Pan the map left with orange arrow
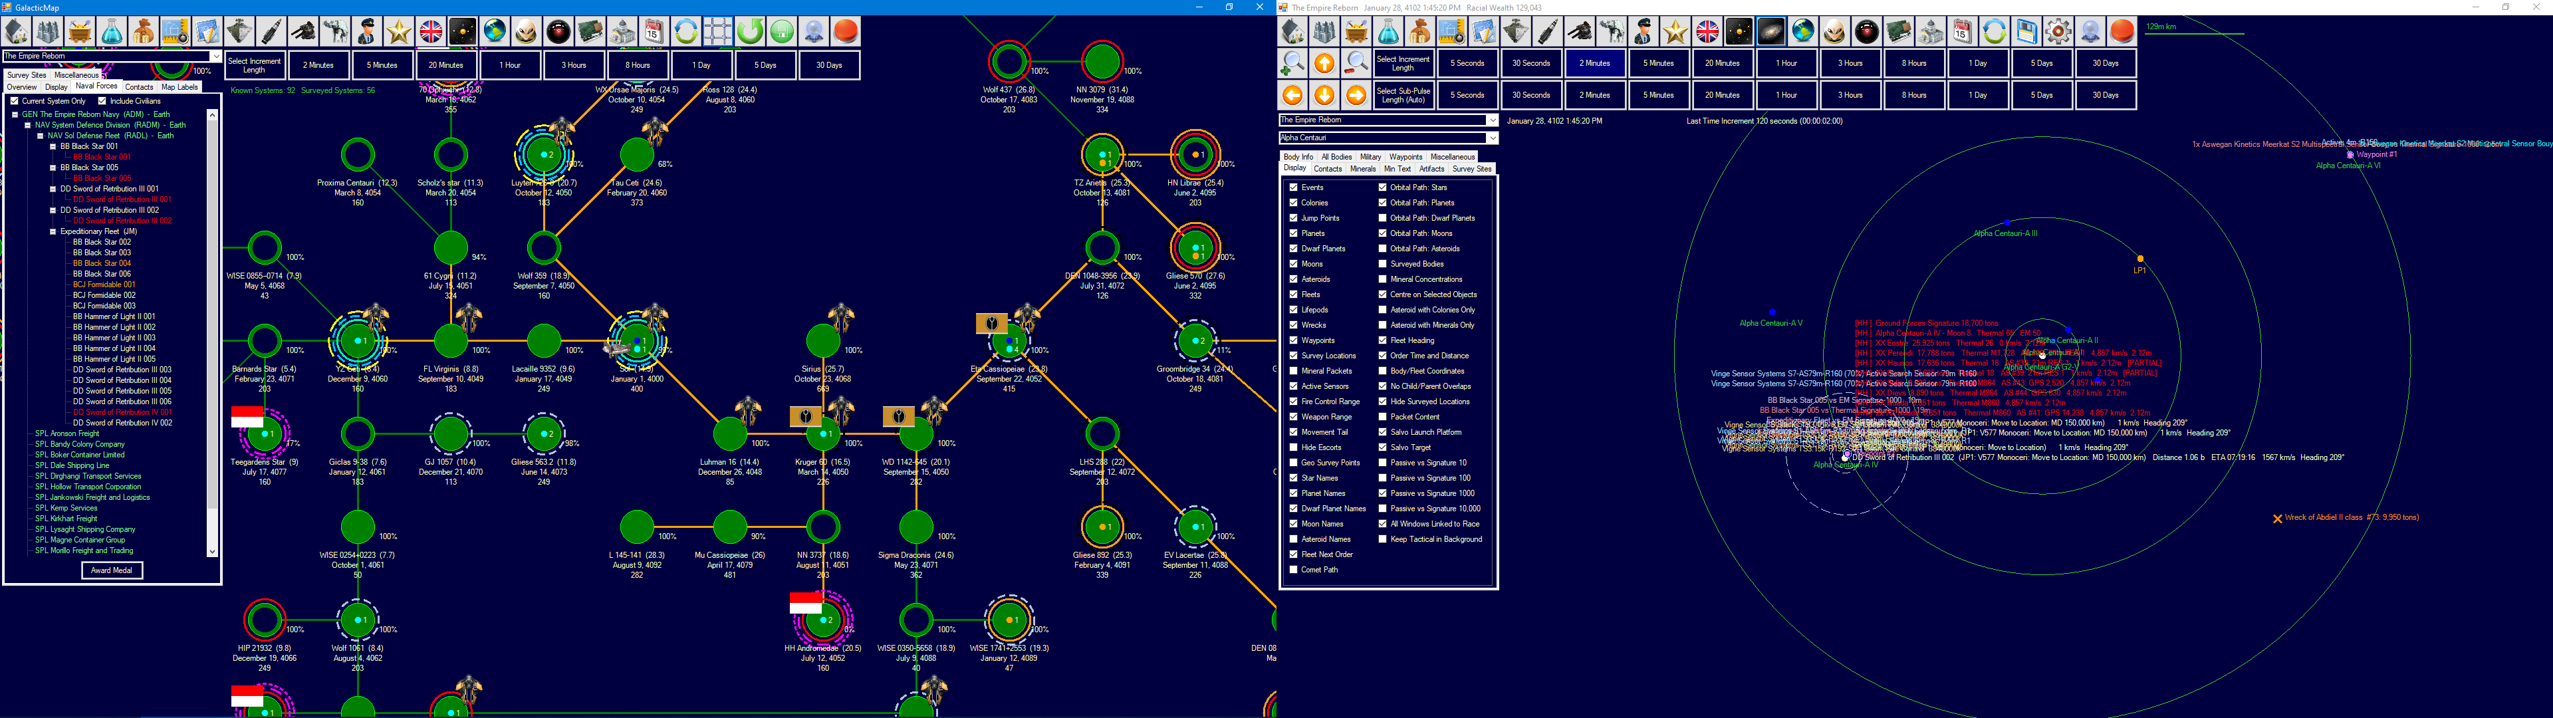The image size is (2553, 718). 1292,95
